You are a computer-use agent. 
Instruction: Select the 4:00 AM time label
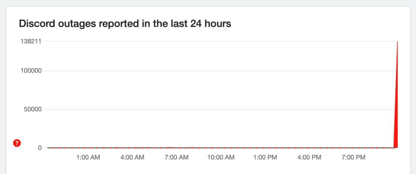point(132,157)
